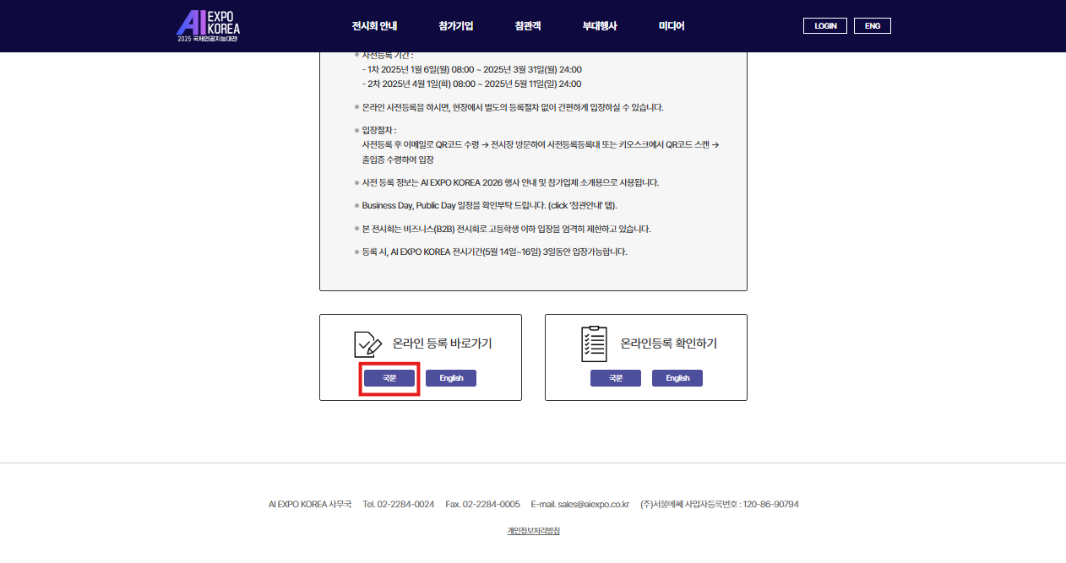
Task: Click the clipboard checklist icon
Action: point(595,344)
